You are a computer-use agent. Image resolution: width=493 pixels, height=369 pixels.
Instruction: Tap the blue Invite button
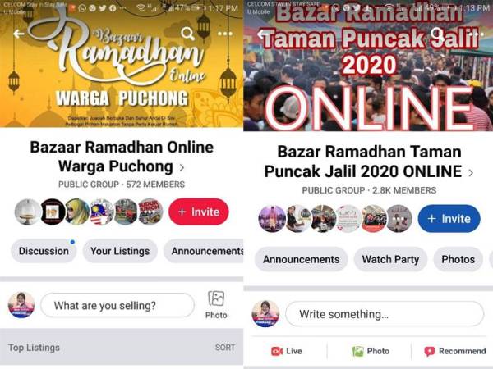click(x=449, y=219)
